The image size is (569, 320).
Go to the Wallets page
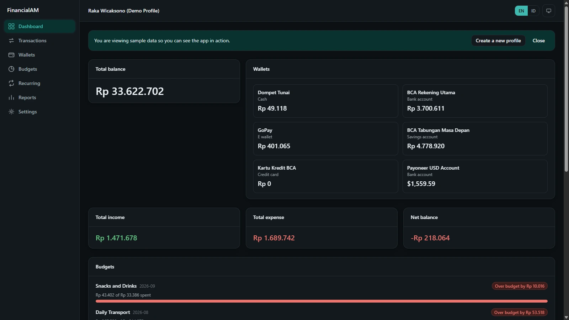[x=40, y=55]
